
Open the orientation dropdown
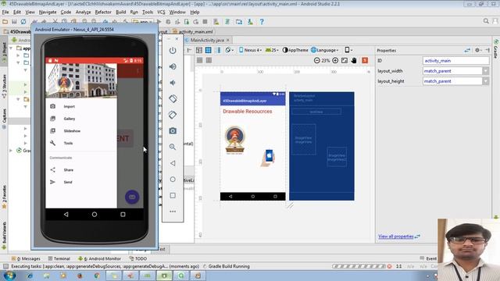[x=229, y=50]
